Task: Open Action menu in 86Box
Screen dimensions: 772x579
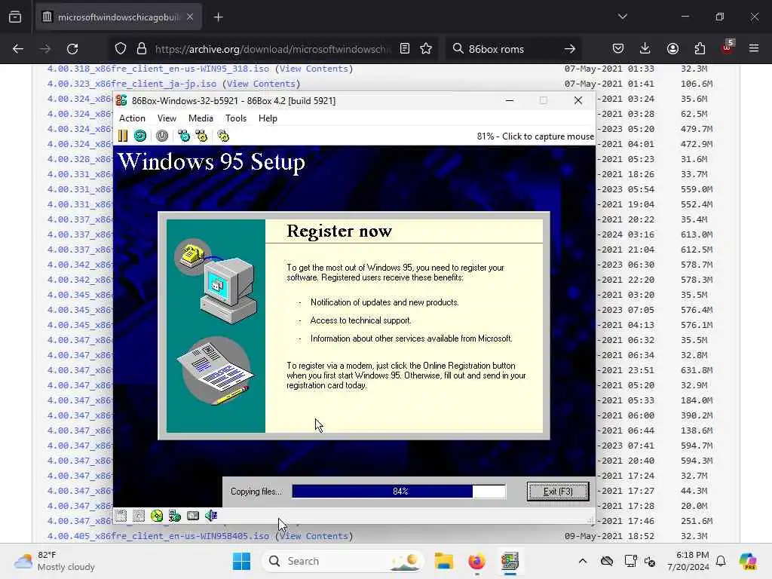Action: pyautogui.click(x=132, y=118)
